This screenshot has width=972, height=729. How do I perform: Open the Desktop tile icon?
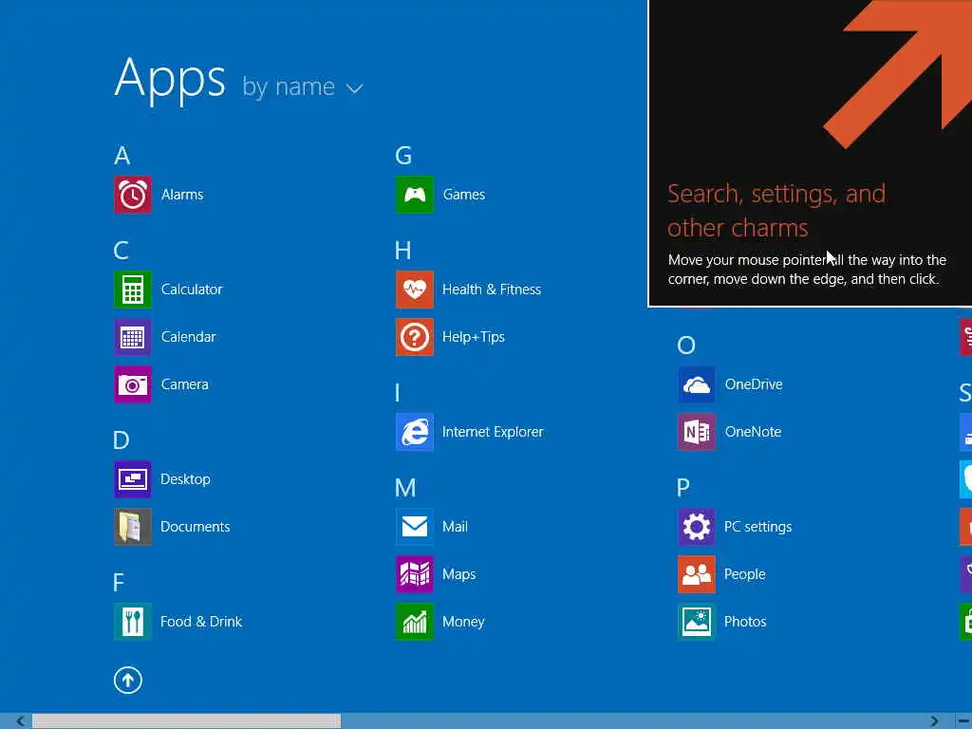133,479
